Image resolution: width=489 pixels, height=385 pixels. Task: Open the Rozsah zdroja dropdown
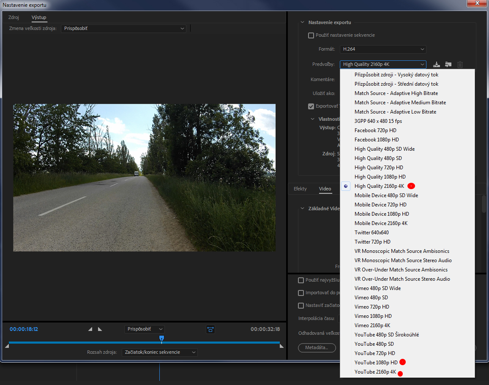(x=159, y=352)
